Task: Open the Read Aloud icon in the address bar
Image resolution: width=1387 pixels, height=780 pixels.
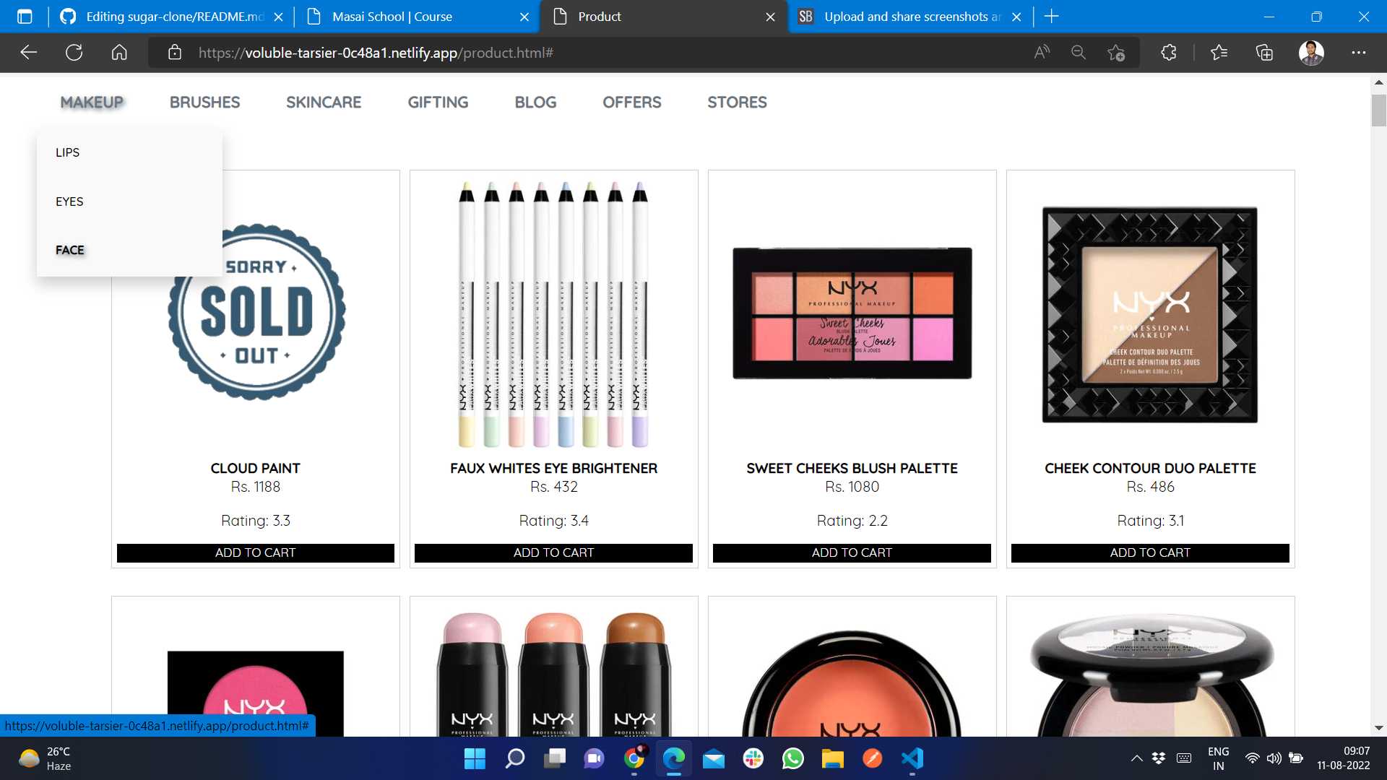Action: (x=1041, y=53)
